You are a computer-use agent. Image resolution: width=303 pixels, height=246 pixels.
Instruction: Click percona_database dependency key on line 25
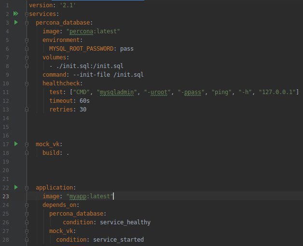point(76,214)
